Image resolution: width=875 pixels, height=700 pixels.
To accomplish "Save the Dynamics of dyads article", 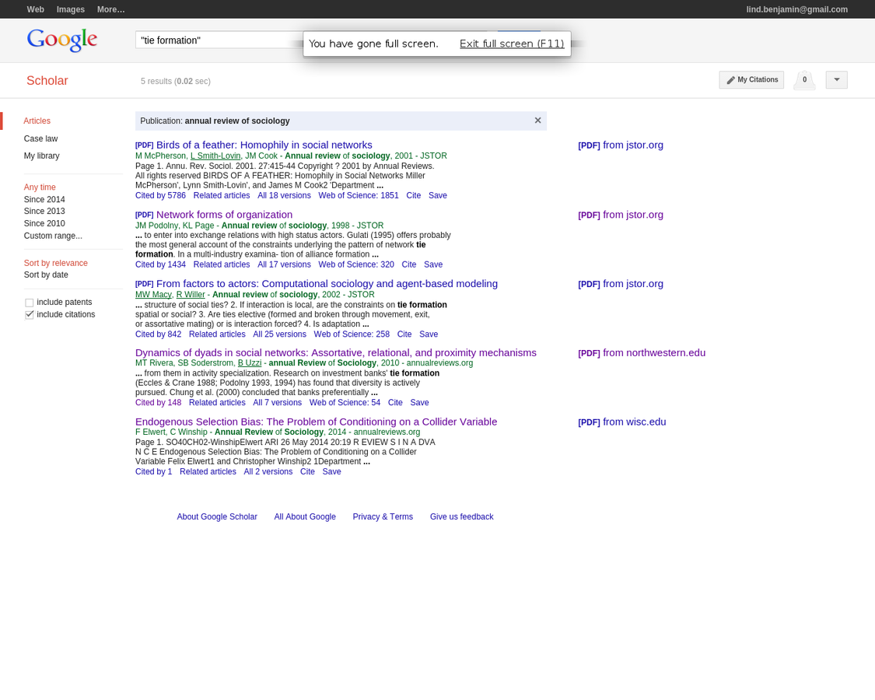I will [420, 402].
